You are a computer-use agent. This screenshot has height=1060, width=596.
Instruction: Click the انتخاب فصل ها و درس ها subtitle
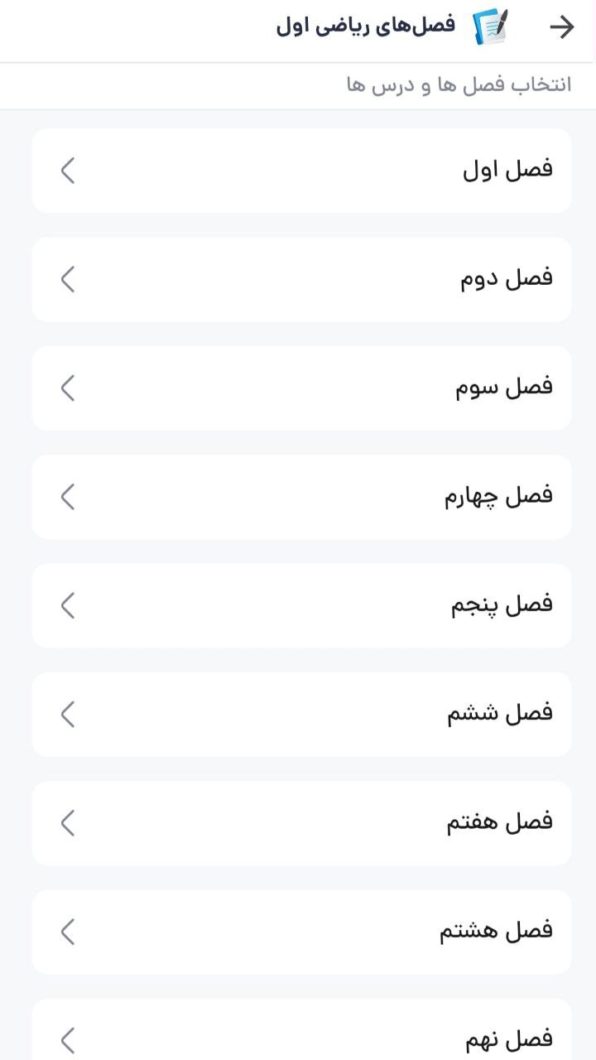(x=459, y=85)
